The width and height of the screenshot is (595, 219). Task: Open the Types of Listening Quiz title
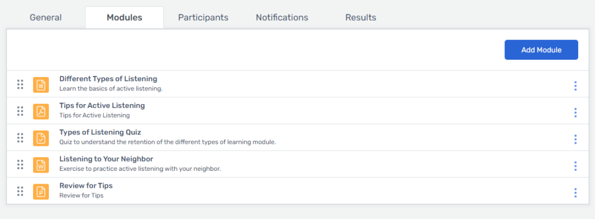[101, 132]
